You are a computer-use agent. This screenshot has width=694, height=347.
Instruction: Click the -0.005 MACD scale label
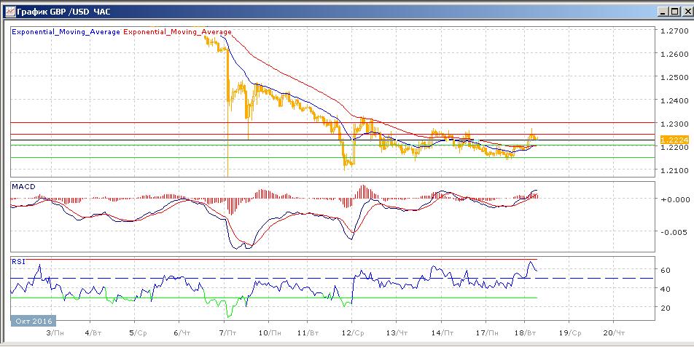671,232
